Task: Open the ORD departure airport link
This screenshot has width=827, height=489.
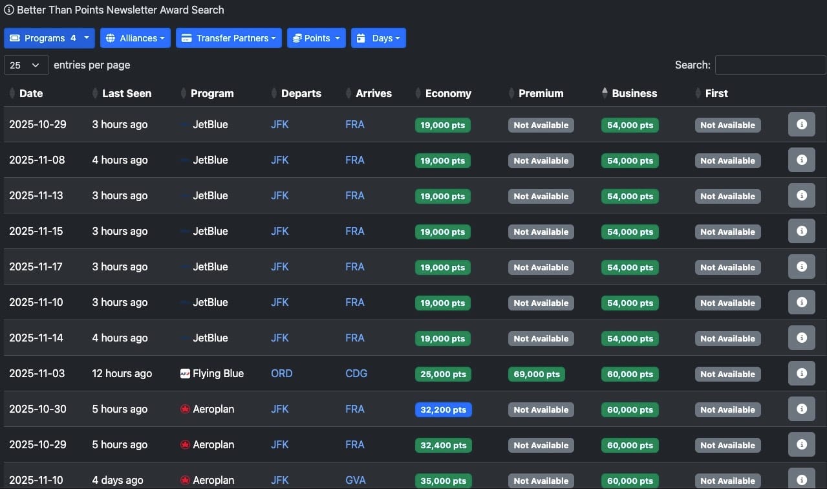Action: (x=281, y=373)
